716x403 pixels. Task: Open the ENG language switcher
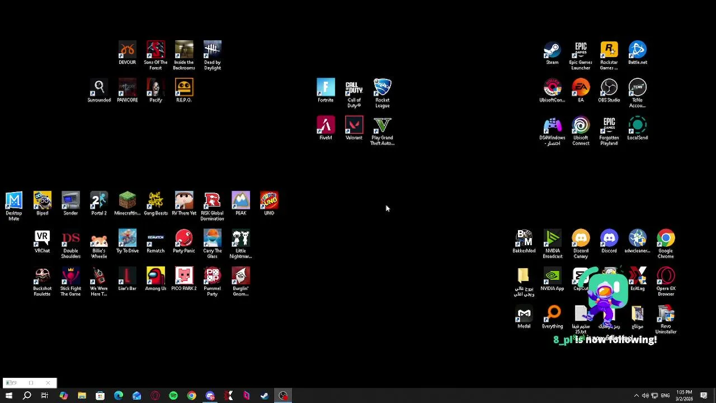point(665,396)
